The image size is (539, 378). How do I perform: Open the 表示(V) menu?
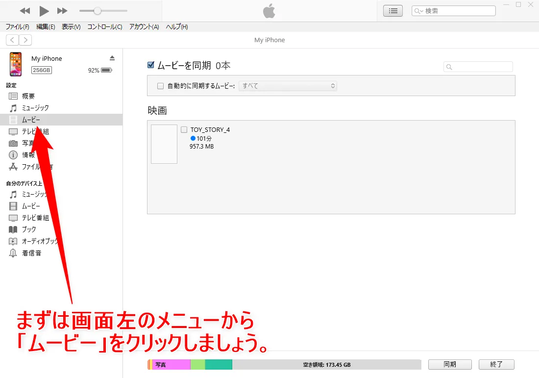[71, 27]
